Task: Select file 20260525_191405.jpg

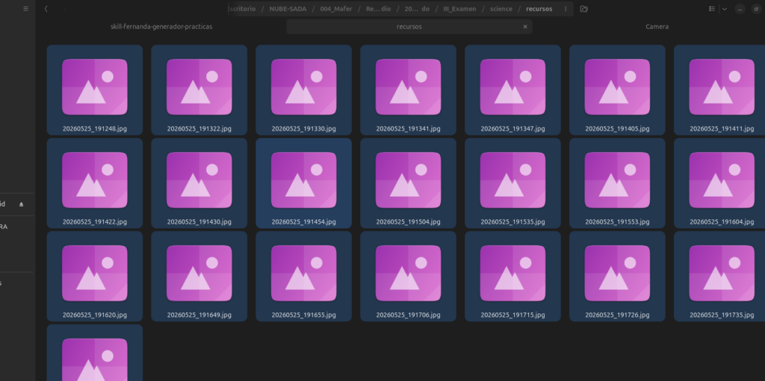Action: (617, 90)
